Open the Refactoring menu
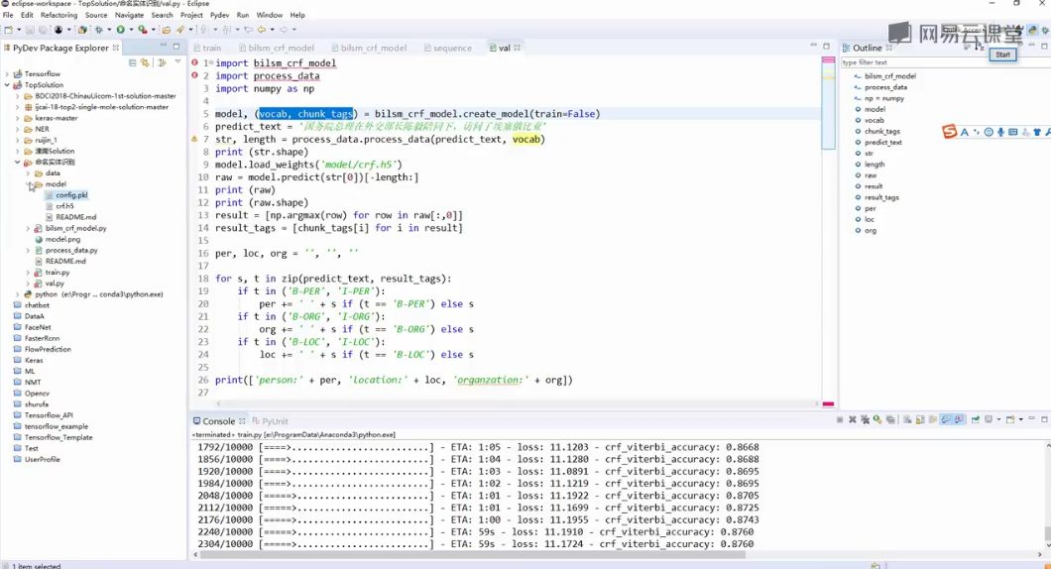This screenshot has height=569, width=1051. tap(58, 15)
